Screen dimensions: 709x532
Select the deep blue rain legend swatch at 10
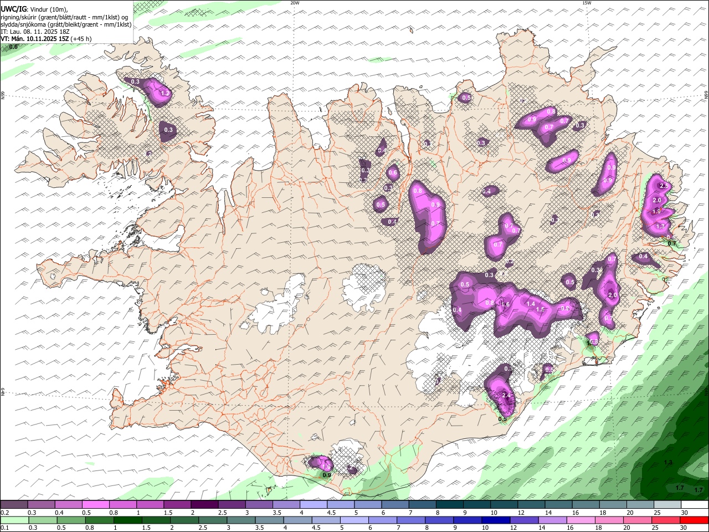[495, 520]
